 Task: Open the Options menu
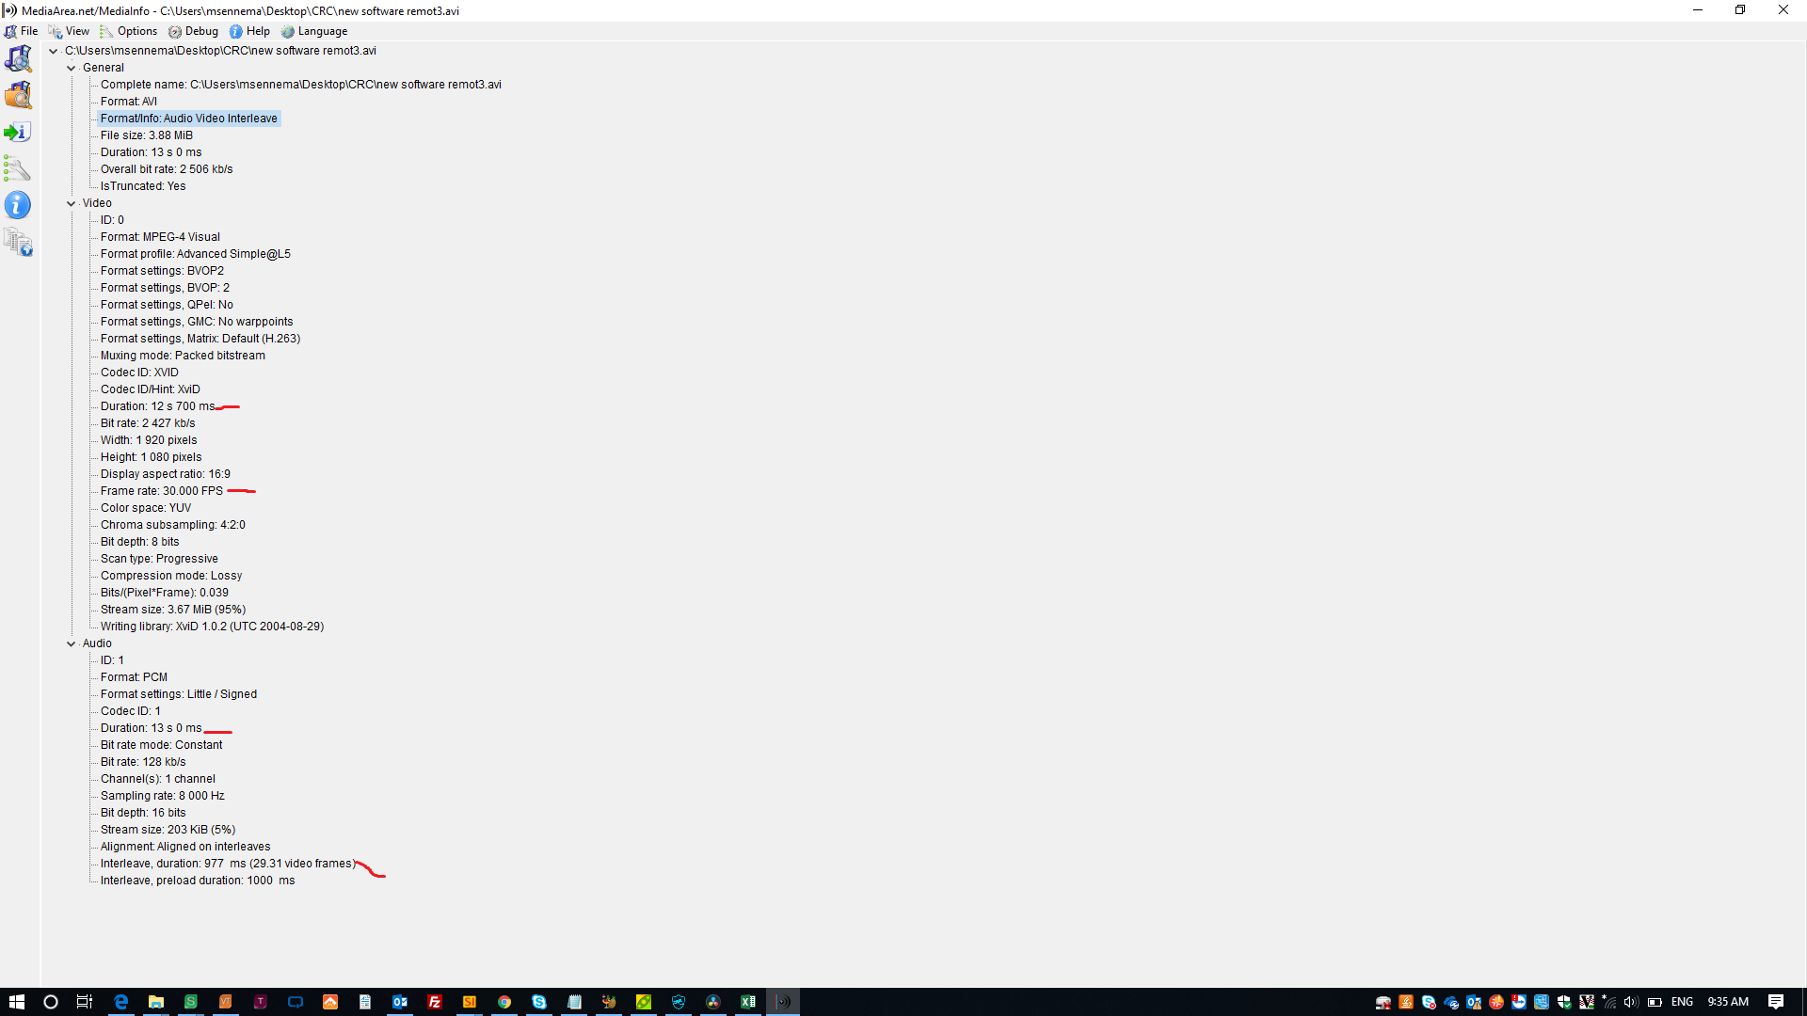click(x=128, y=31)
